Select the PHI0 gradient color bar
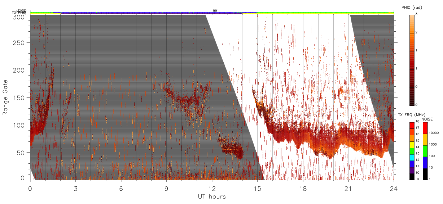 point(412,60)
